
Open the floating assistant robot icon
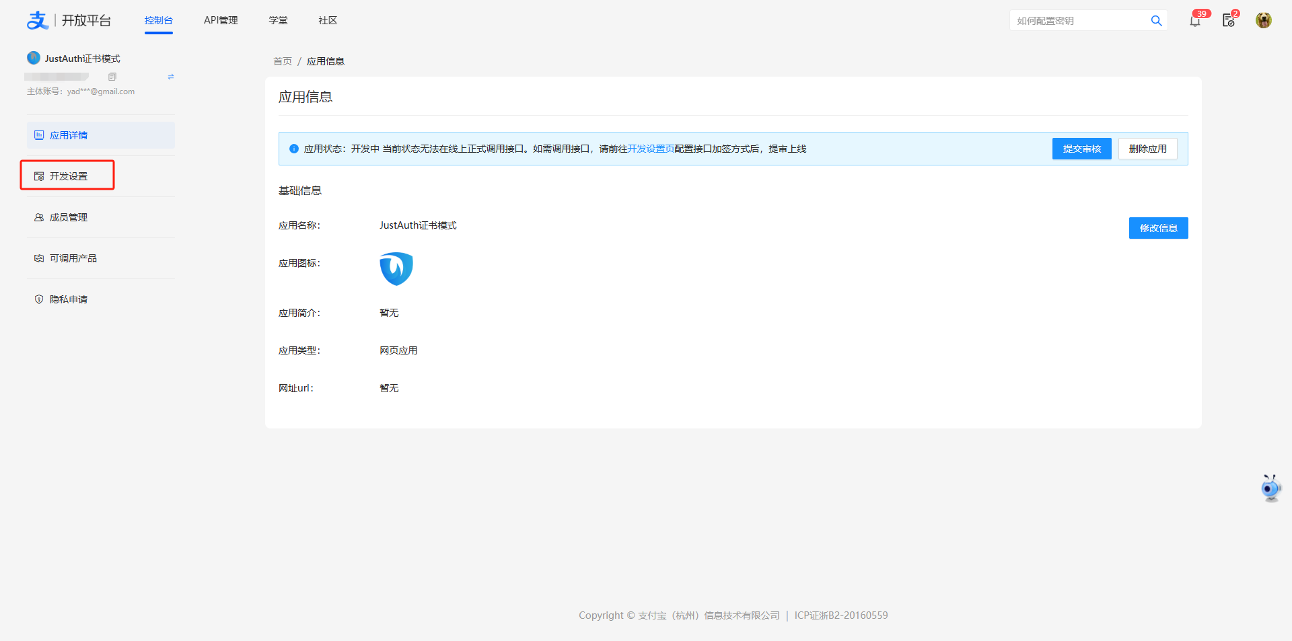tap(1270, 488)
